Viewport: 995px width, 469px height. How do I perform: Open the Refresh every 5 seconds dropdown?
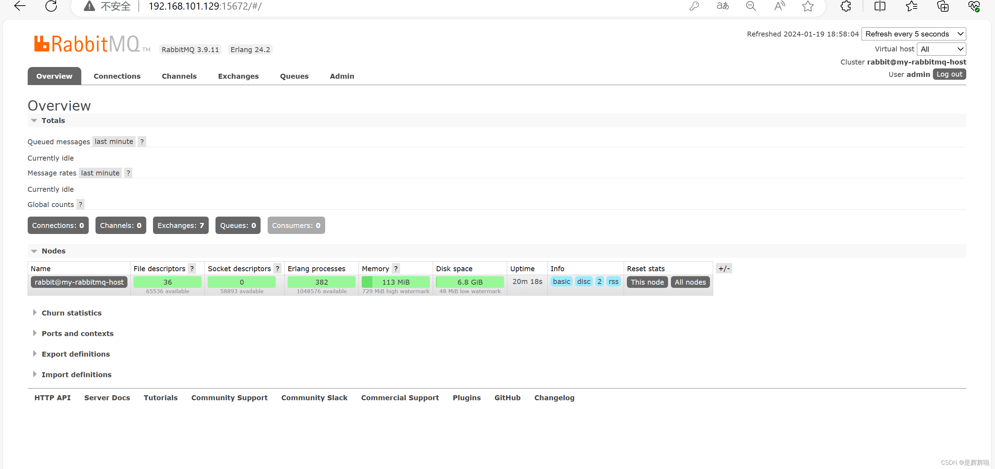[913, 34]
